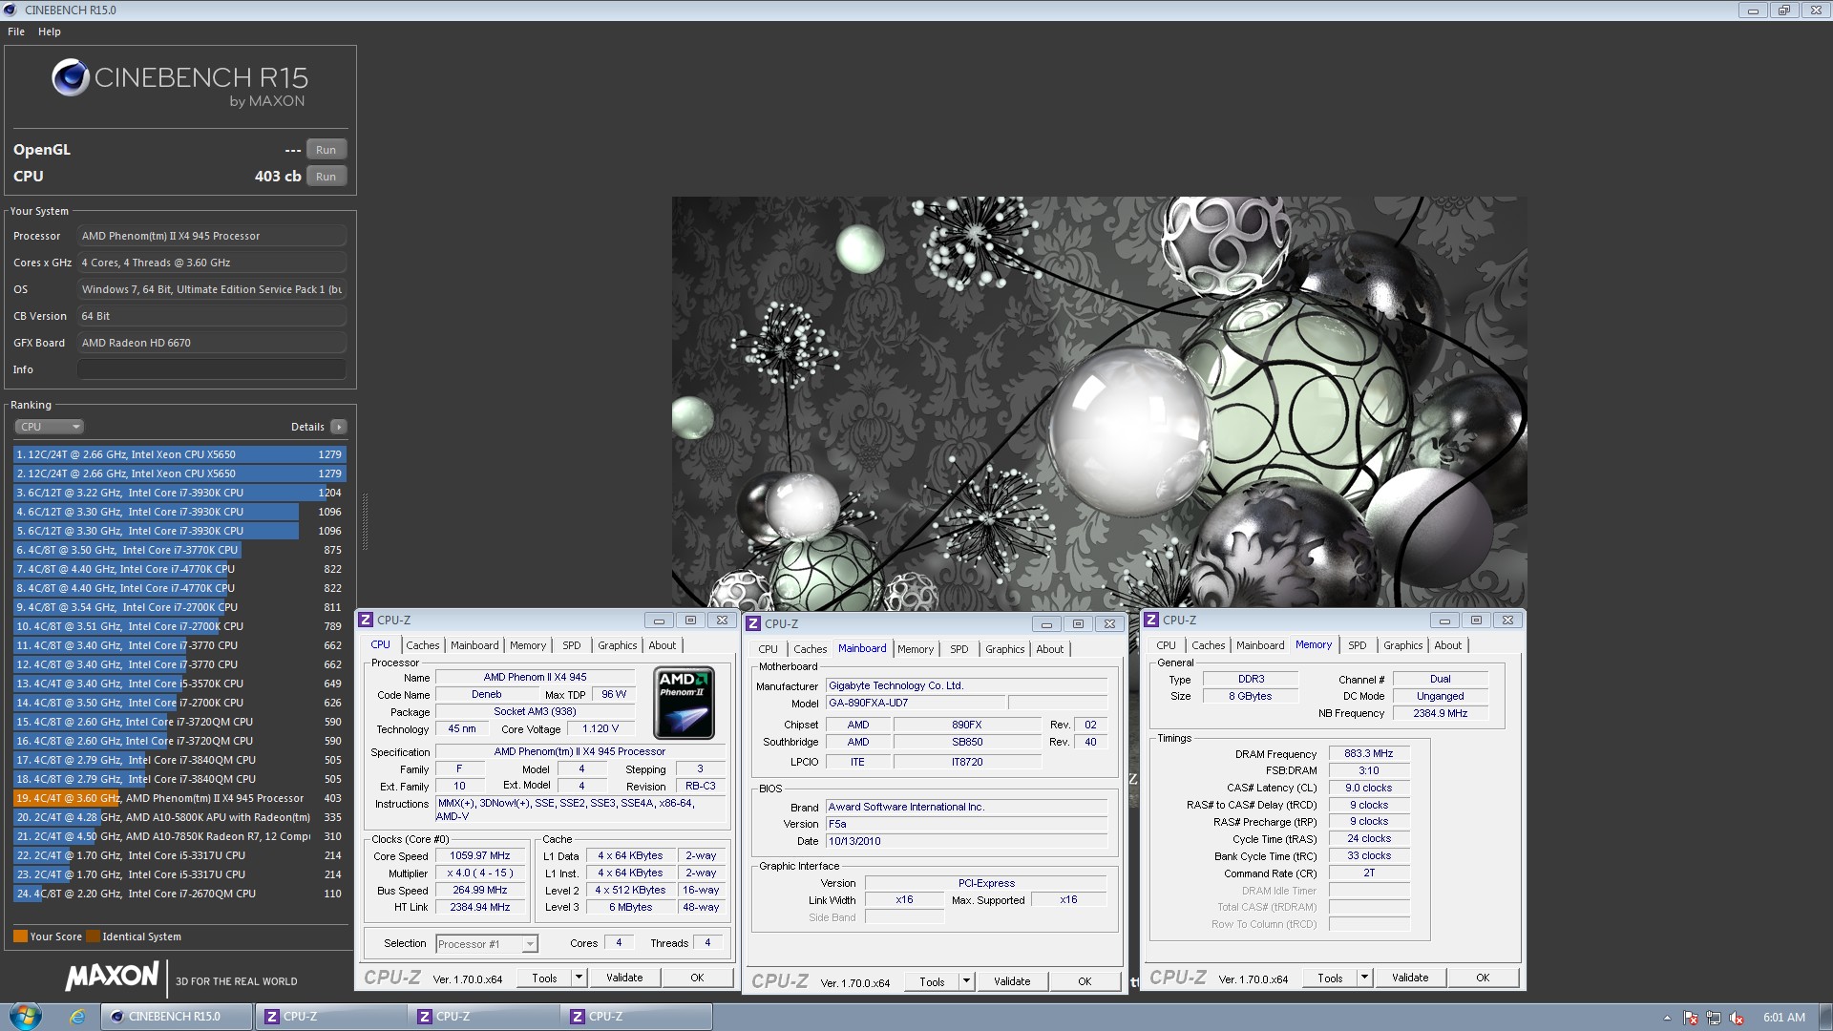Click Core Speed 1059.97 MHz value
Screen dimensions: 1833x1031
pos(480,856)
